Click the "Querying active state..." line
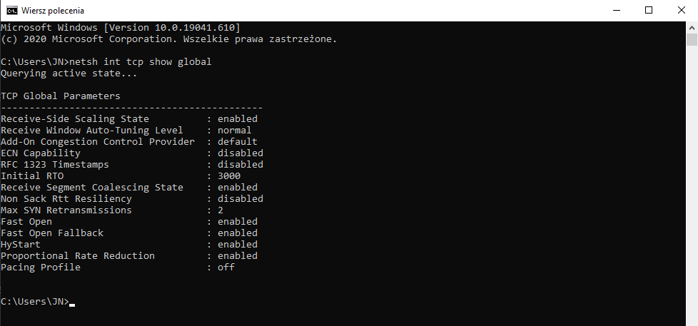 [69, 73]
